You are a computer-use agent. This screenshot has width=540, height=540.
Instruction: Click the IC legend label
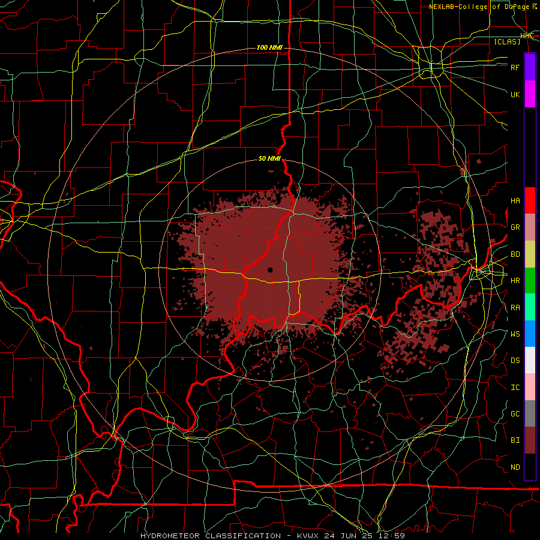click(515, 388)
